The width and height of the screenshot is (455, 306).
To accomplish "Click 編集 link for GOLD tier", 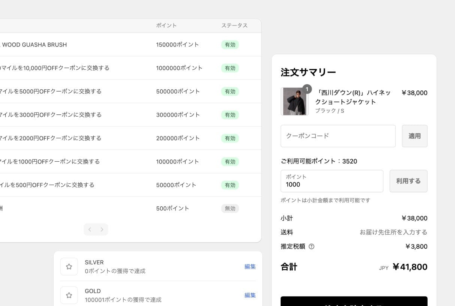I will tap(250, 295).
